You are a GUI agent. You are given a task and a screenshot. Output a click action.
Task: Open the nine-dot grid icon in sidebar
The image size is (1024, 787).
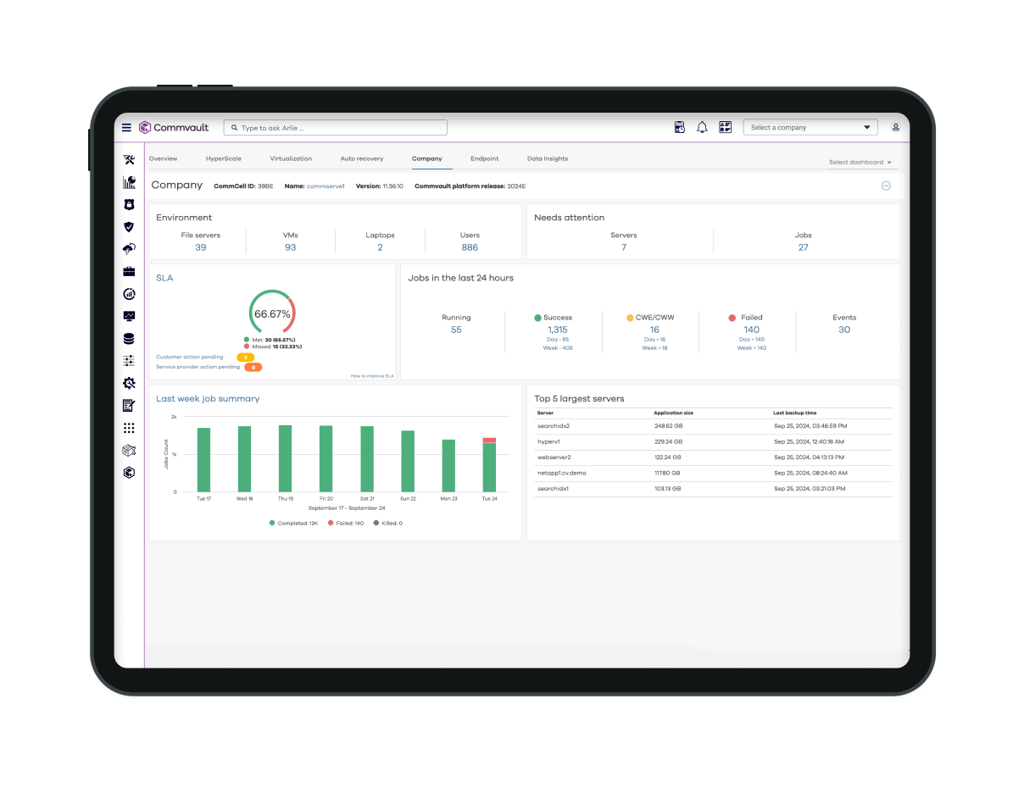(x=129, y=428)
